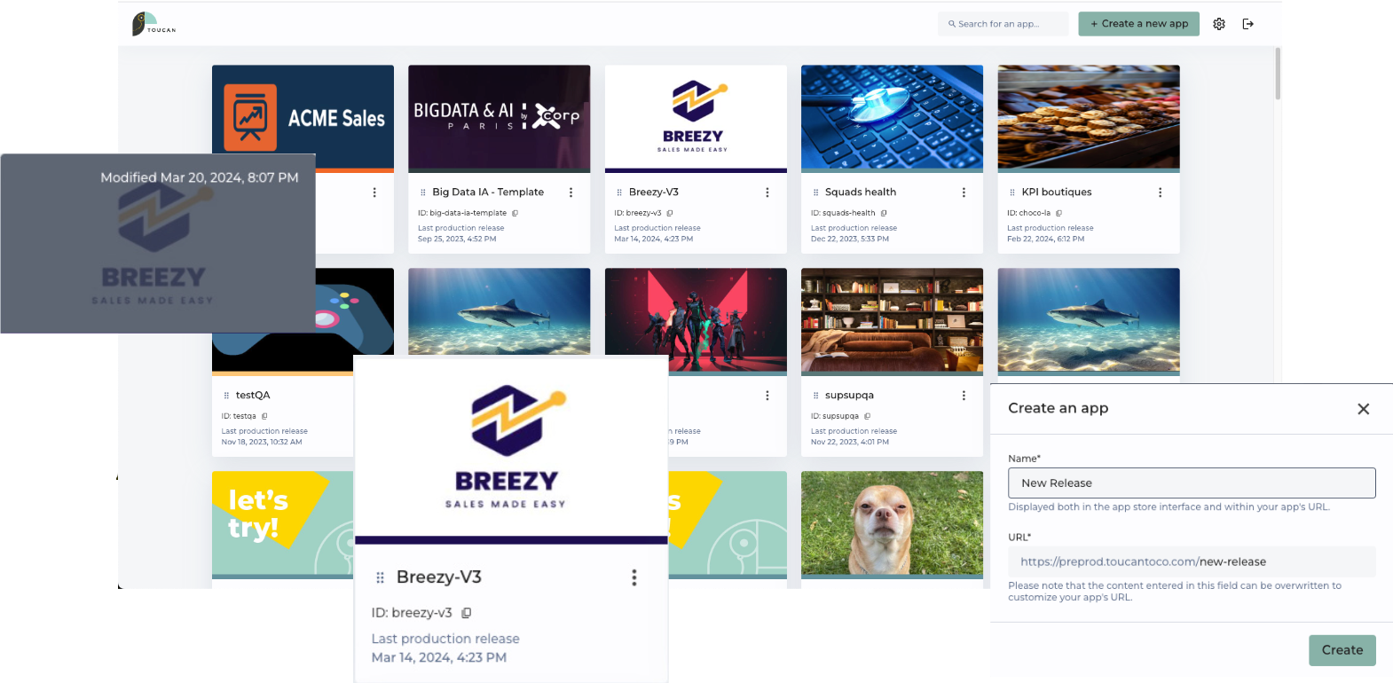1393x683 pixels.
Task: Copy the enlarged card's breezy-v3 ID
Action: coord(466,613)
